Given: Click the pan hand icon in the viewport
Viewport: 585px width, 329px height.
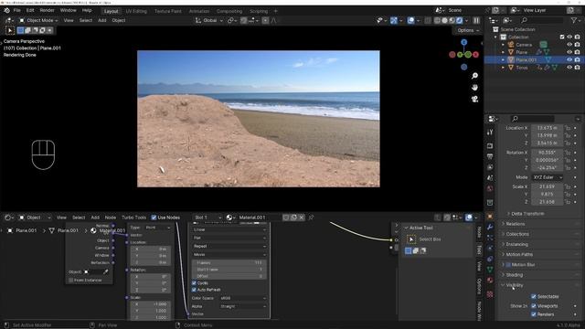Looking at the screenshot, I should click(474, 88).
